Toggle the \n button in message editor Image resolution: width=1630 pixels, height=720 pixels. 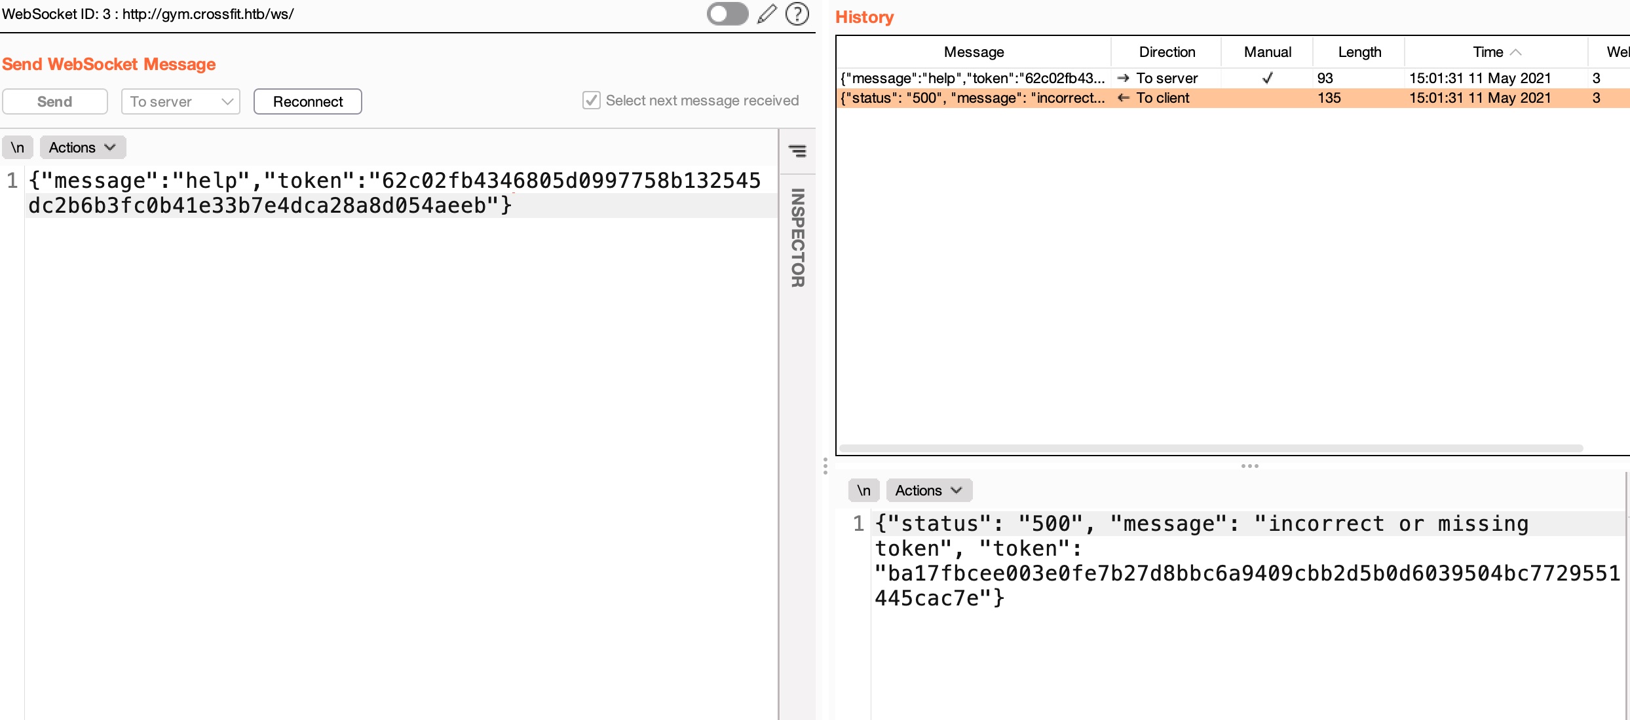pyautogui.click(x=18, y=147)
